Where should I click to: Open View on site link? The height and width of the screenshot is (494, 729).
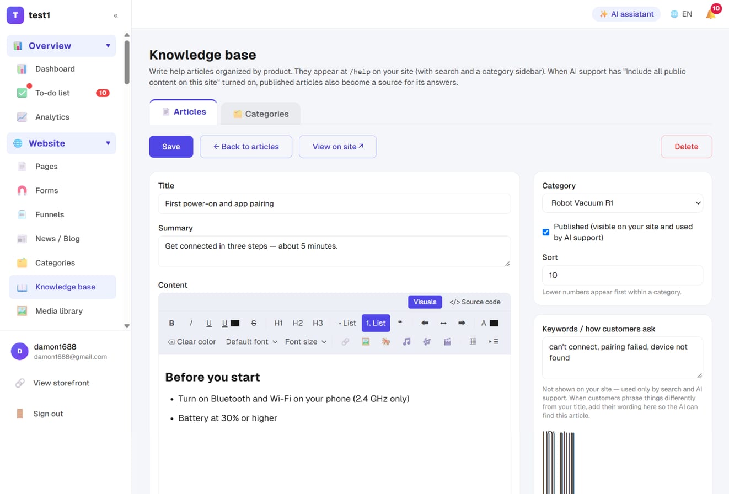[x=337, y=147]
